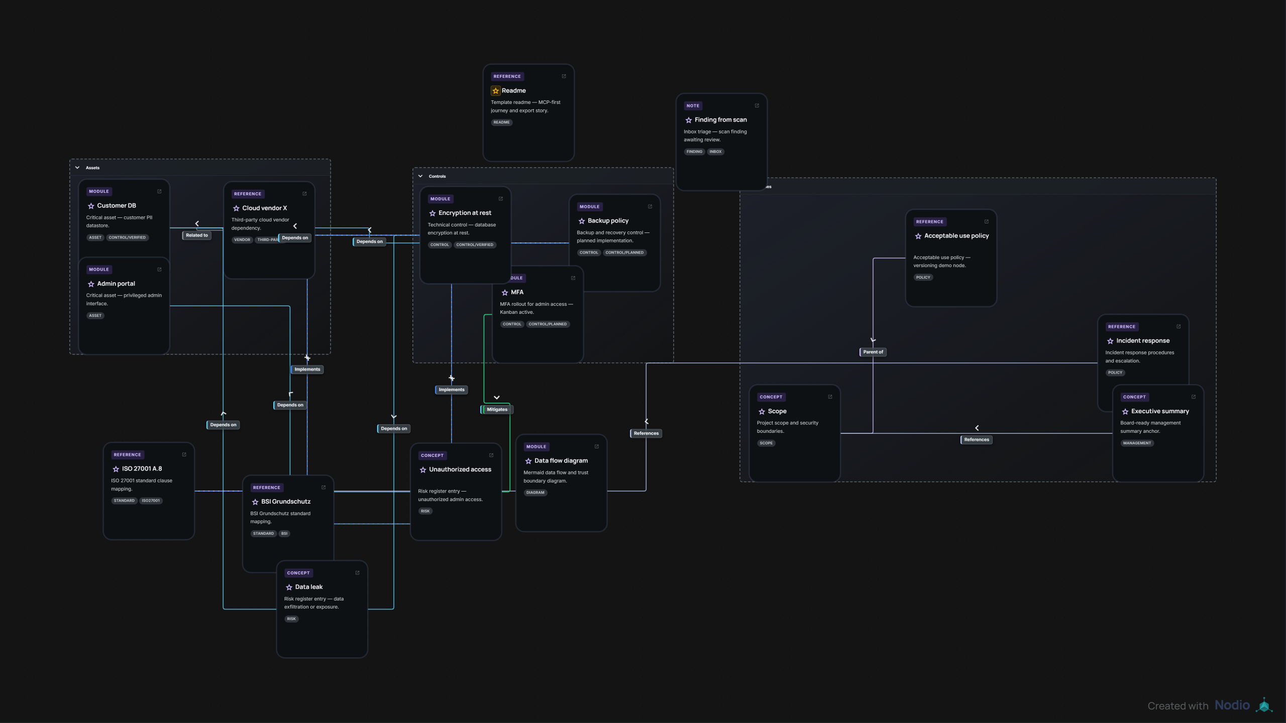Open external link on BSI Grundschutz card
Viewport: 1286px width, 723px height.
pyautogui.click(x=324, y=488)
